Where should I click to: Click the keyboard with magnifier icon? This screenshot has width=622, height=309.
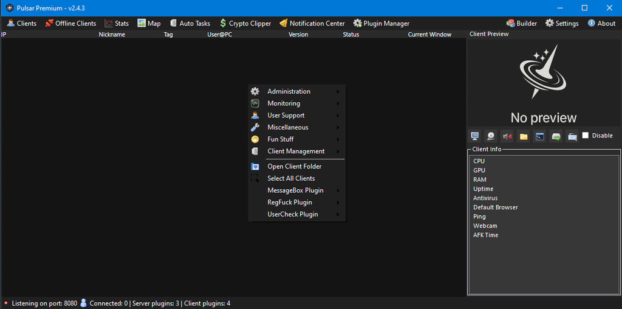tap(572, 136)
